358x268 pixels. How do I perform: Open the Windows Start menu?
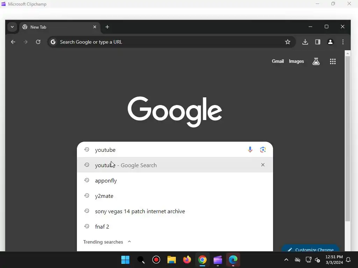tap(125, 260)
